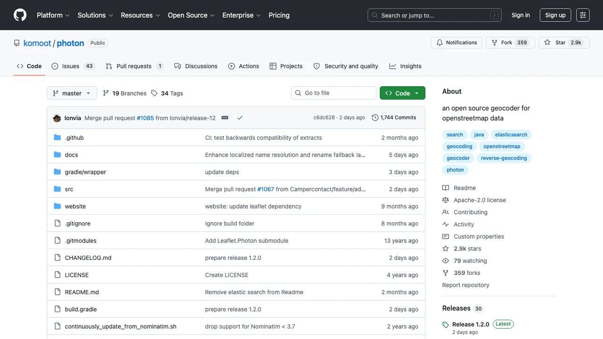Click the Sign up button
603x339 pixels.
(x=555, y=15)
